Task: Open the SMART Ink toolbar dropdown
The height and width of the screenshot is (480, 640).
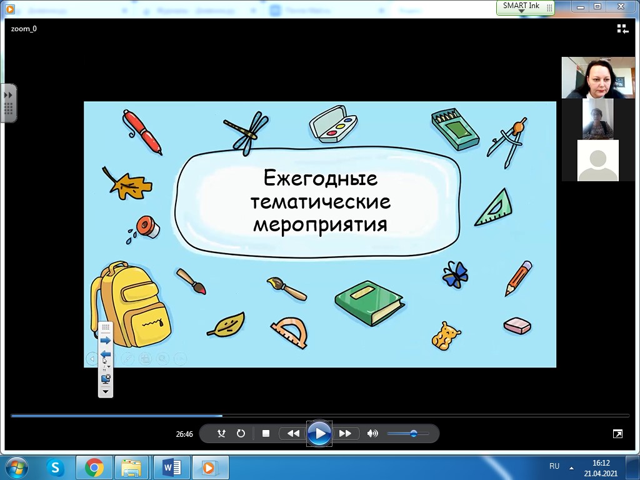Action: pos(521,11)
